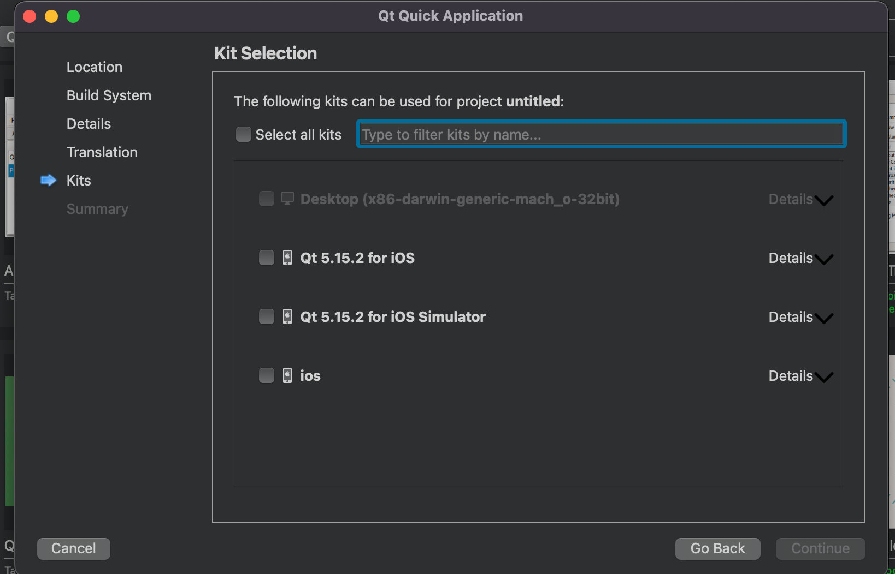Click the ios kit name
Image resolution: width=895 pixels, height=574 pixels.
click(x=310, y=375)
